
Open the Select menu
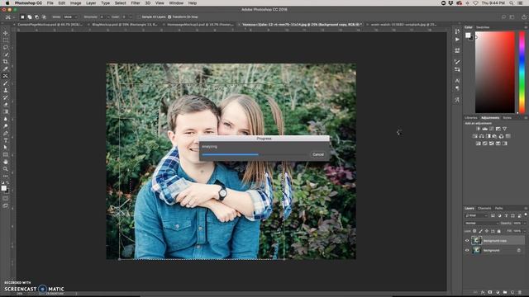click(x=120, y=3)
